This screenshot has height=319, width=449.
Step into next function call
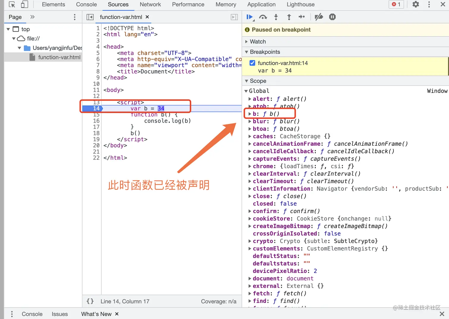tap(276, 17)
